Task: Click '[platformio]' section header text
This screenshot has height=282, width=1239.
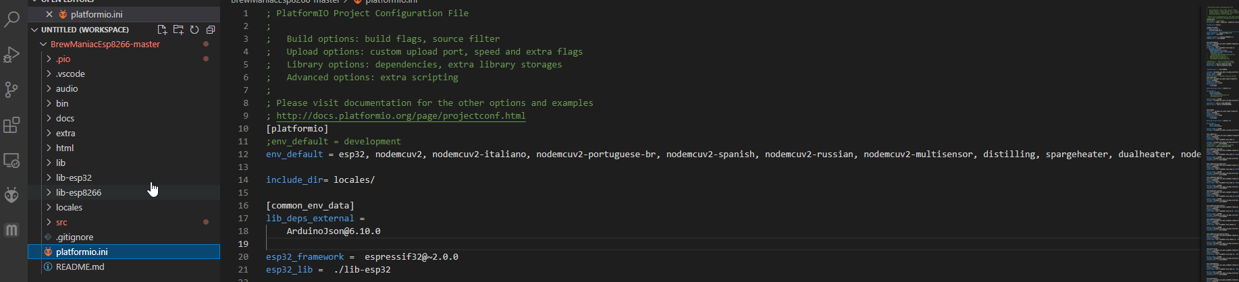Action: tap(297, 128)
